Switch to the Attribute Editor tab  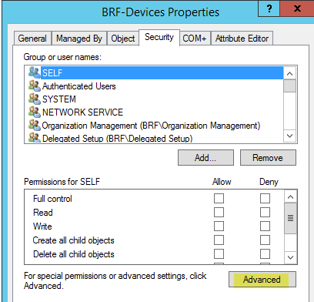click(x=242, y=39)
